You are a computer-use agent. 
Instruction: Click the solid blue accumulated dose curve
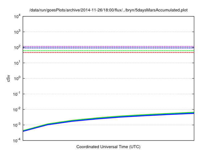pyautogui.click(x=108, y=117)
